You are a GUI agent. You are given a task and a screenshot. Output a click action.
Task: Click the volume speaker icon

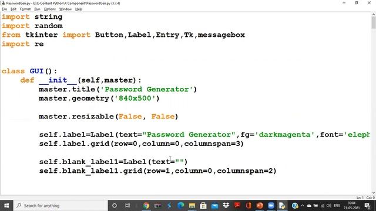pyautogui.click(x=329, y=206)
